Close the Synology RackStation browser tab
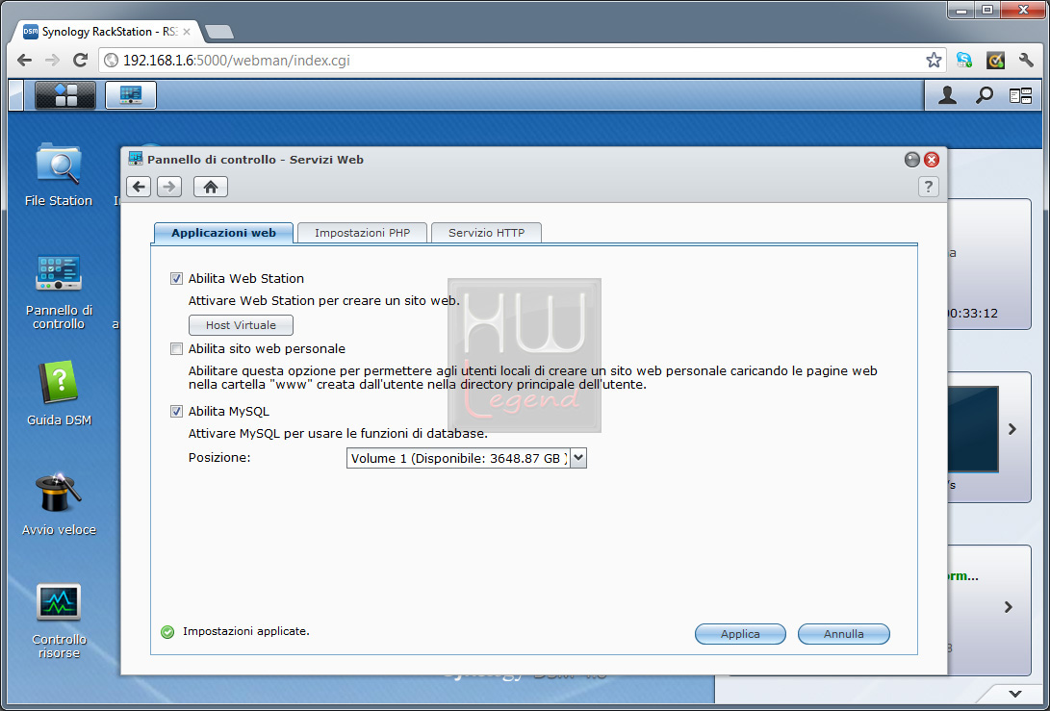The image size is (1050, 711). pos(187,32)
